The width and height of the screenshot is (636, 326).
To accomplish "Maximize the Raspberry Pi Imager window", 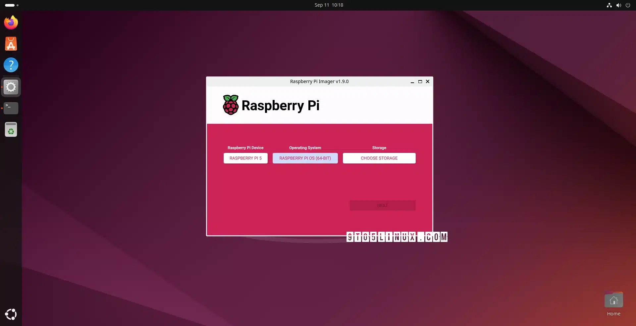I will [420, 81].
